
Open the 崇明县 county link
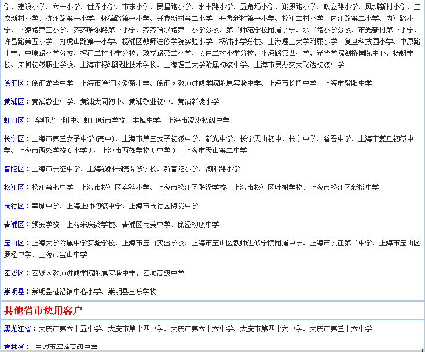pos(14,292)
